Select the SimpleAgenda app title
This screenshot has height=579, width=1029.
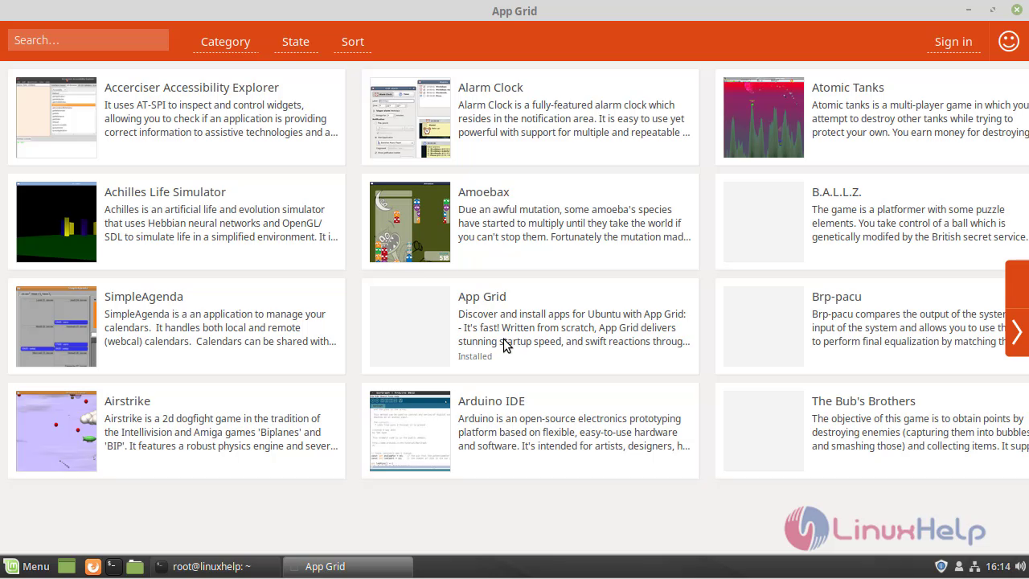pyautogui.click(x=144, y=297)
